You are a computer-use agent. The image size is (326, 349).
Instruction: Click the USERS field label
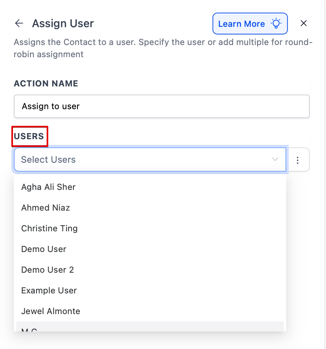click(29, 136)
